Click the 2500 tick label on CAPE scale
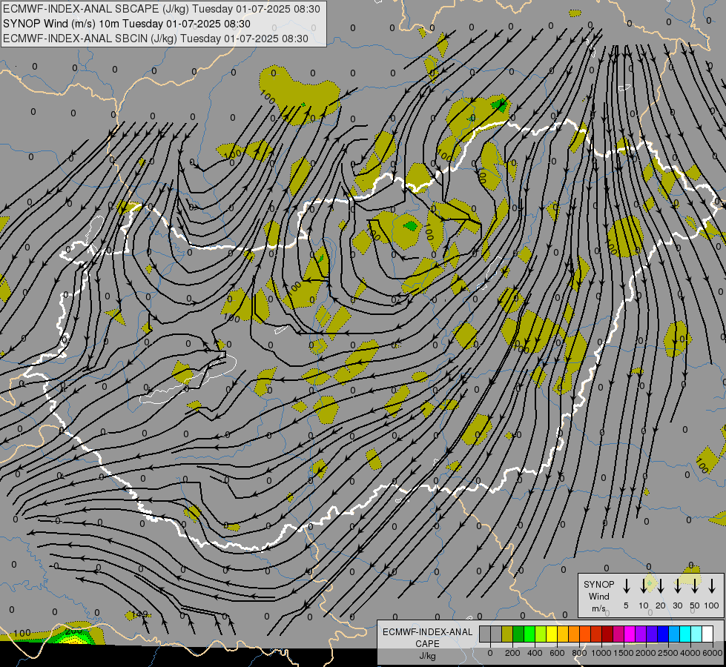Image resolution: width=726 pixels, height=667 pixels. coord(668,653)
